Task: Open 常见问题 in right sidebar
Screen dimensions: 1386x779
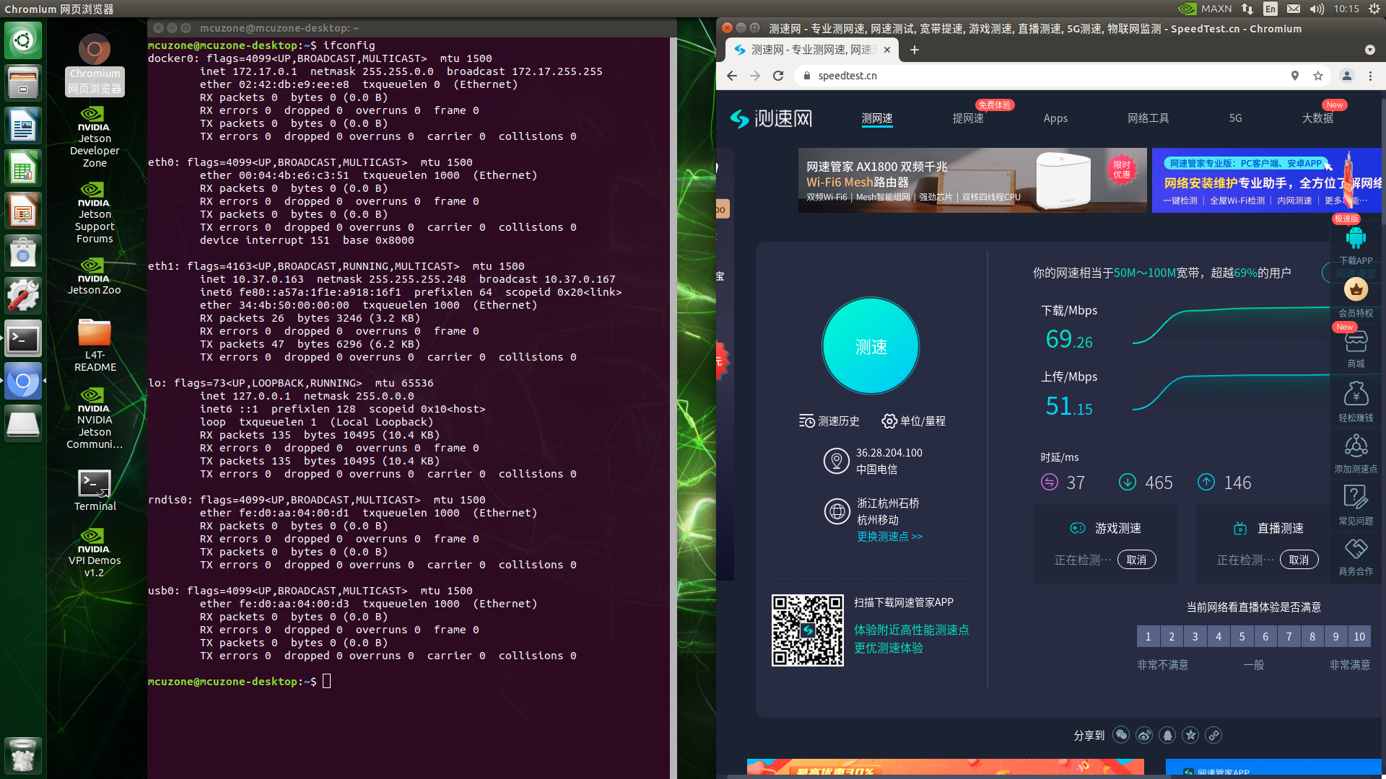Action: (1356, 504)
